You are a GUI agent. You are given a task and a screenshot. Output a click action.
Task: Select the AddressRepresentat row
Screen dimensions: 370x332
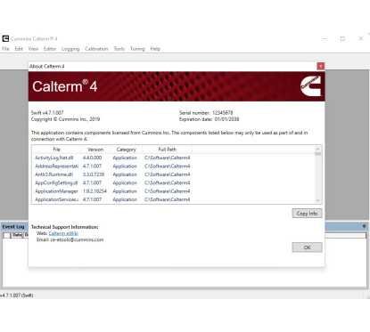(x=112, y=166)
